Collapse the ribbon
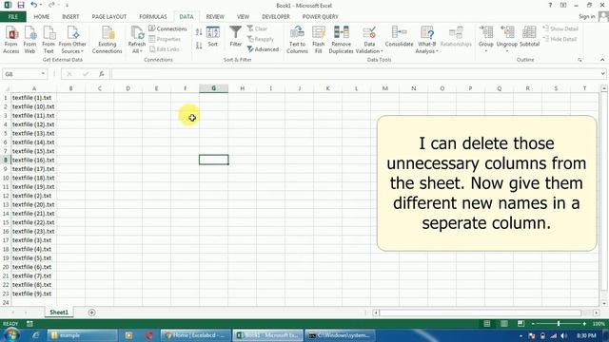This screenshot has height=342, width=609. pyautogui.click(x=602, y=60)
